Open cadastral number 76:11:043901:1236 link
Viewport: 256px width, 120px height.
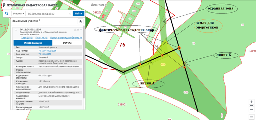coord(47,51)
